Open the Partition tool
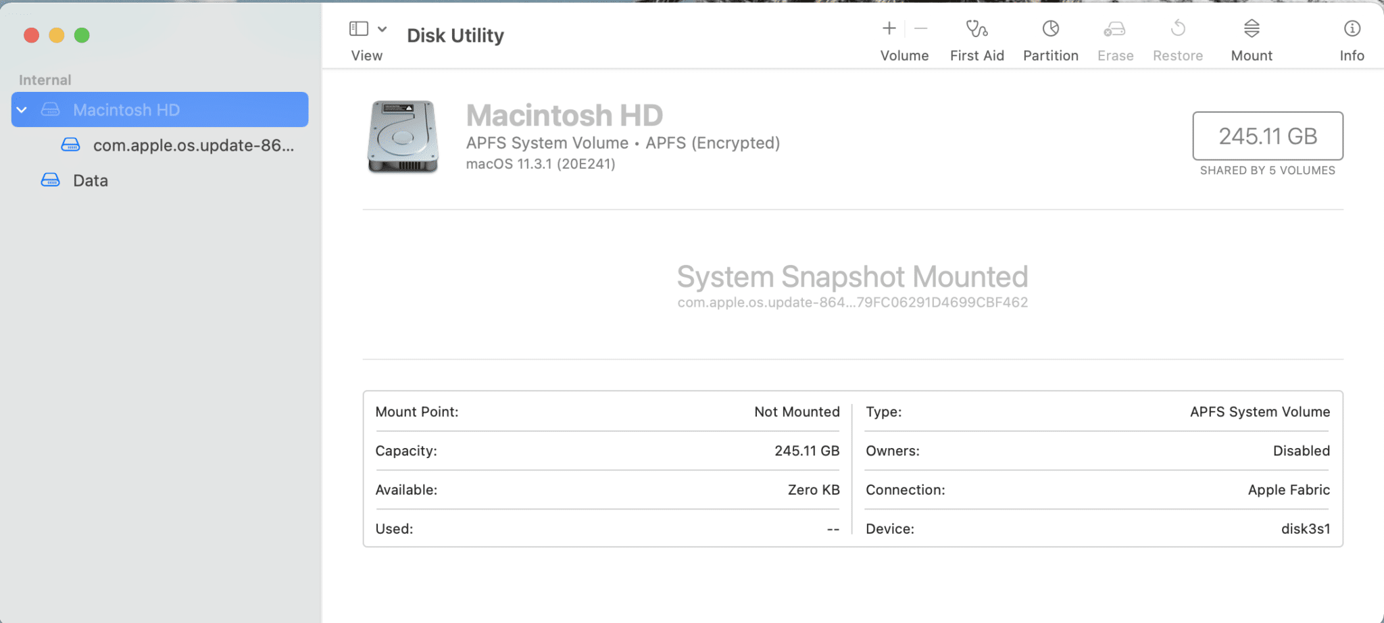Screen dimensions: 1384x623 [1049, 37]
